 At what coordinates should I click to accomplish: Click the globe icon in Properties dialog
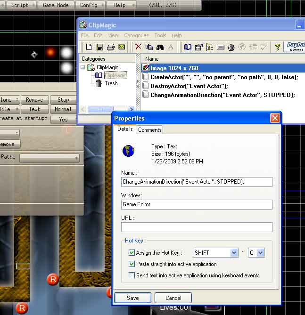pyautogui.click(x=128, y=151)
